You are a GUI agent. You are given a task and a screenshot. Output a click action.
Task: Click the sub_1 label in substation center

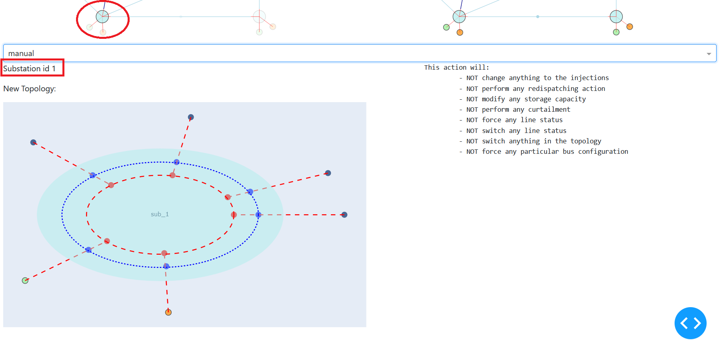pos(160,214)
